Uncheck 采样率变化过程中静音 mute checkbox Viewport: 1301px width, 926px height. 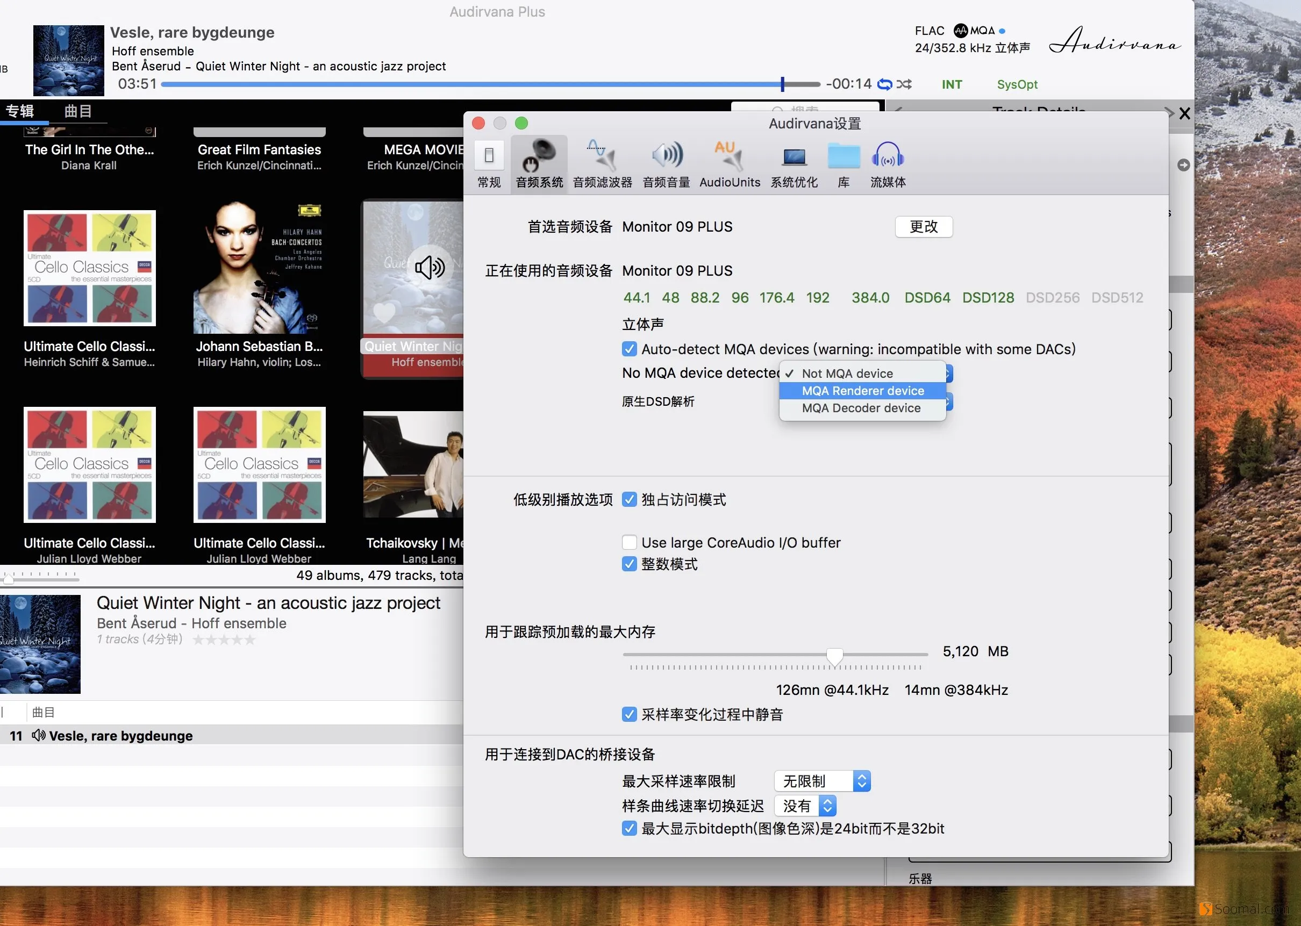click(x=628, y=714)
